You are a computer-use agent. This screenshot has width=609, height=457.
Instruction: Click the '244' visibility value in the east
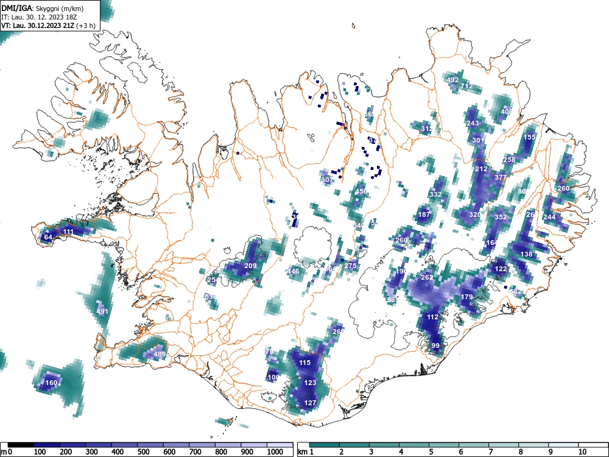click(549, 217)
